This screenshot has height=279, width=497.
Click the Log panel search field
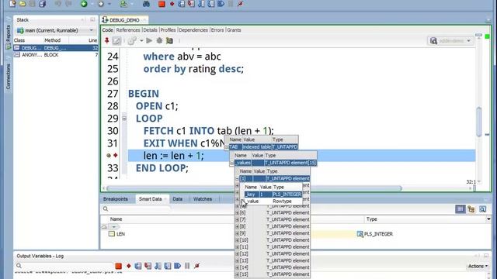(64, 266)
